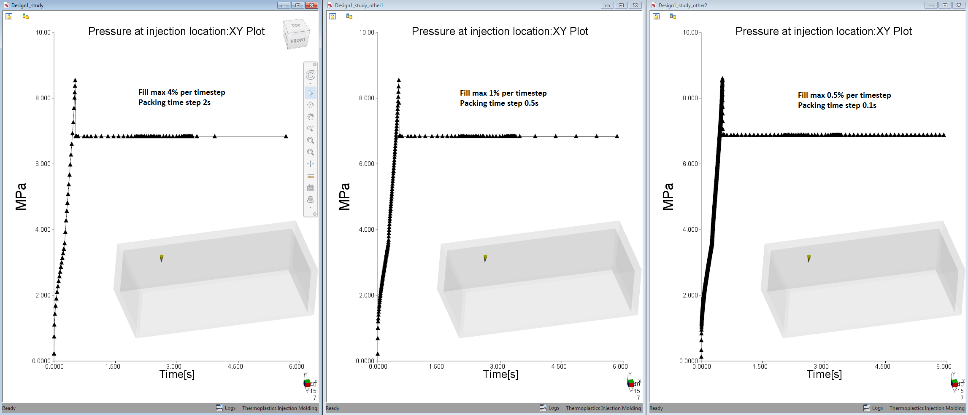Open the measure tool
968x415 pixels.
pyautogui.click(x=311, y=175)
